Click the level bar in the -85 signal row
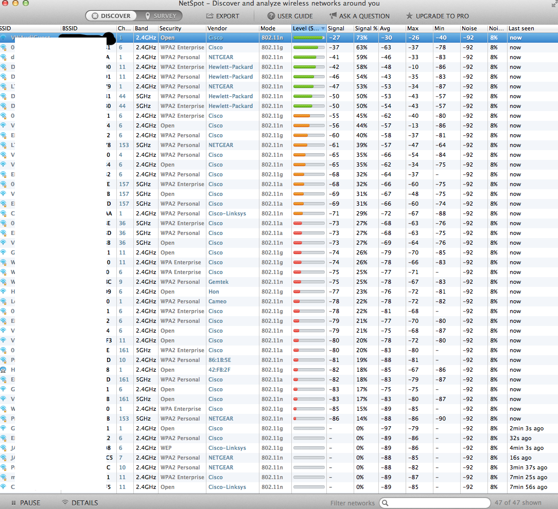This screenshot has height=509, width=558. (x=309, y=409)
